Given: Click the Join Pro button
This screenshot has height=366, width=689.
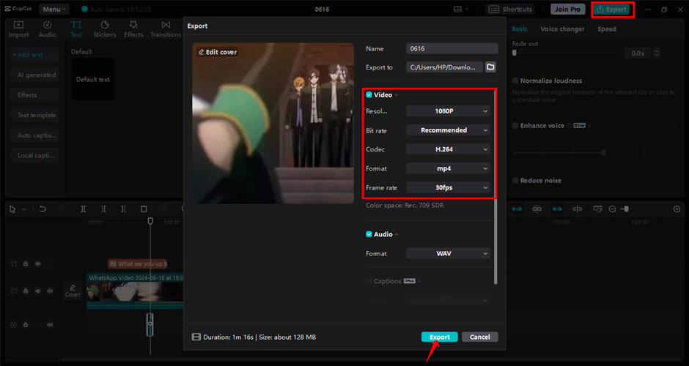Looking at the screenshot, I should coord(568,10).
